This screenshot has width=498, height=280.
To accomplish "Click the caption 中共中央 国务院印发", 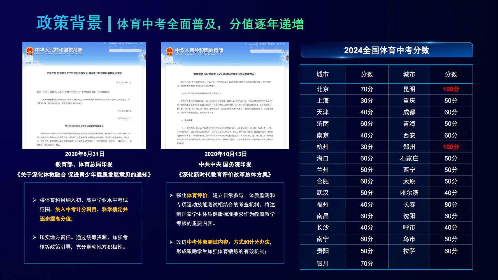I will click(225, 164).
